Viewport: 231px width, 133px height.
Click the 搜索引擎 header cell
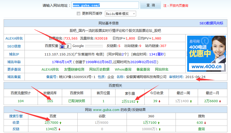pos(16,116)
